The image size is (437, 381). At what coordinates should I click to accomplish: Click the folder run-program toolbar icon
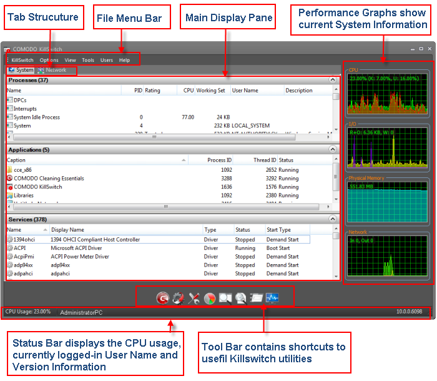click(257, 297)
